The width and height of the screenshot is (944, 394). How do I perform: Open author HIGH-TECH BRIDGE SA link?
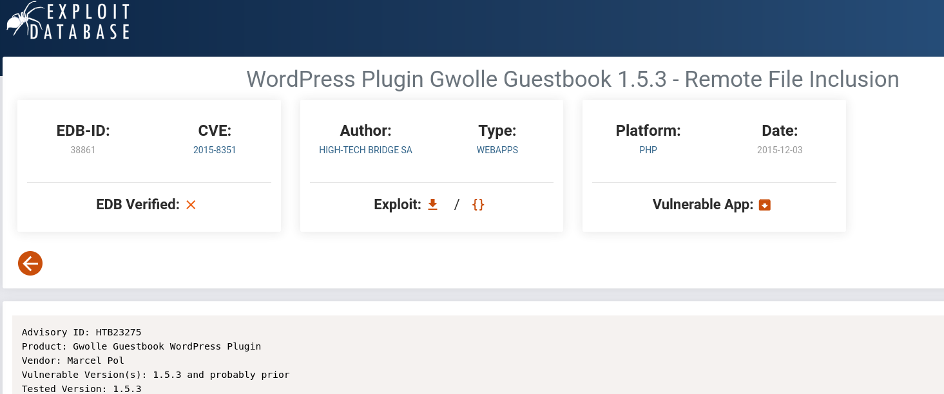[365, 150]
